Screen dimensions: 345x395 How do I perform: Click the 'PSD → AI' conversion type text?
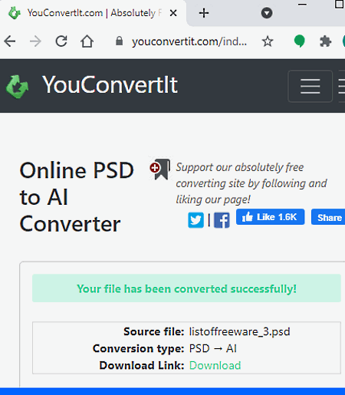(212, 348)
